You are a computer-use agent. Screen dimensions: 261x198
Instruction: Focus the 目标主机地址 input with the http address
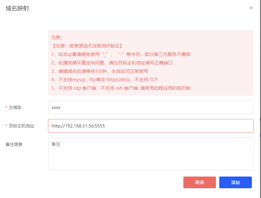(150, 126)
